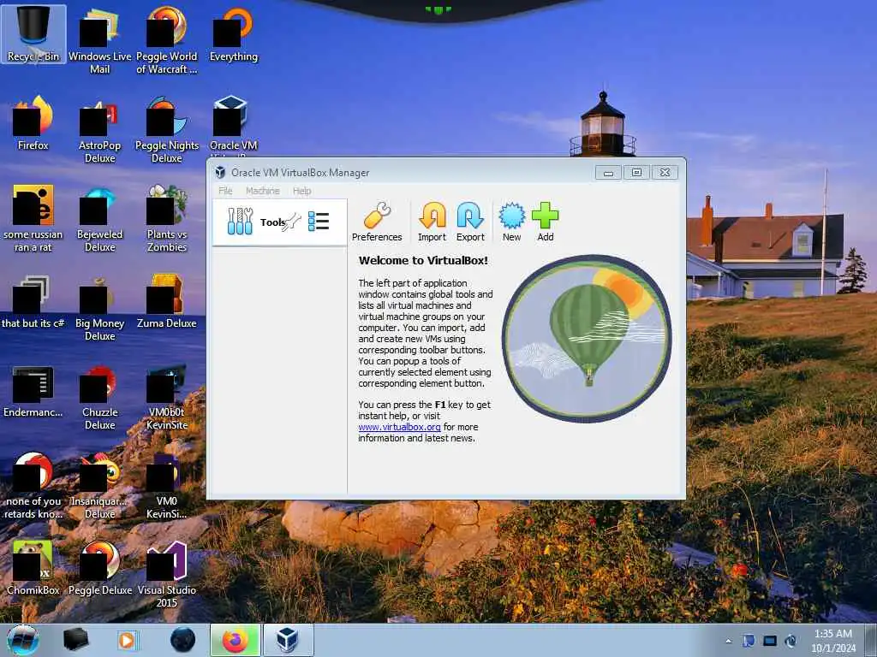The height and width of the screenshot is (657, 877).
Task: Select the Peggle Nights Deluxe desktop icon
Action: [167, 130]
